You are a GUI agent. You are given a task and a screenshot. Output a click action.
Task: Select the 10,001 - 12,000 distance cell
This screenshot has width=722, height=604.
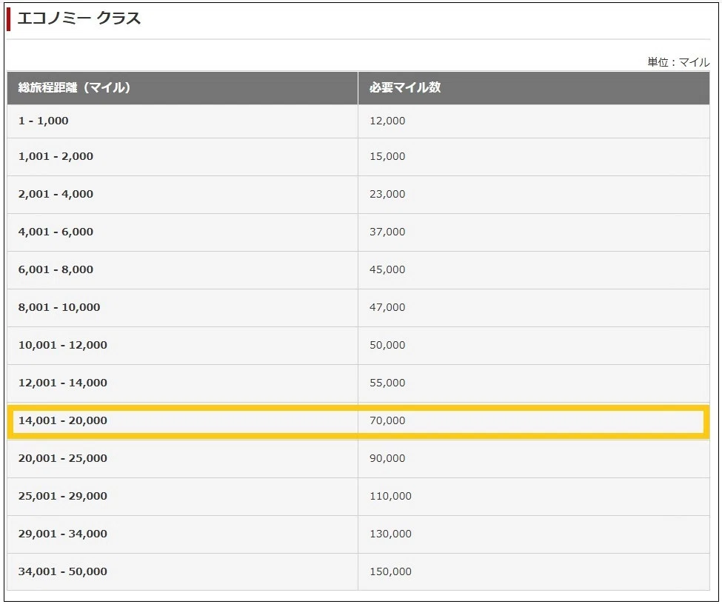182,345
